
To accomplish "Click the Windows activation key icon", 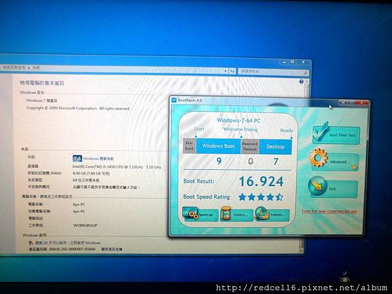I will point(31,242).
